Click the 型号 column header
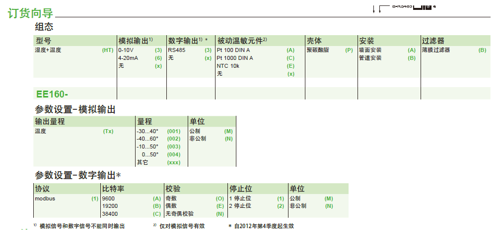 pyautogui.click(x=44, y=41)
